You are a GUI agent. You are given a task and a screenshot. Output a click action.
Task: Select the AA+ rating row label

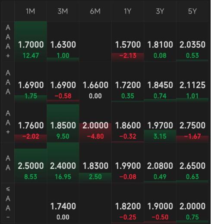(x=8, y=122)
